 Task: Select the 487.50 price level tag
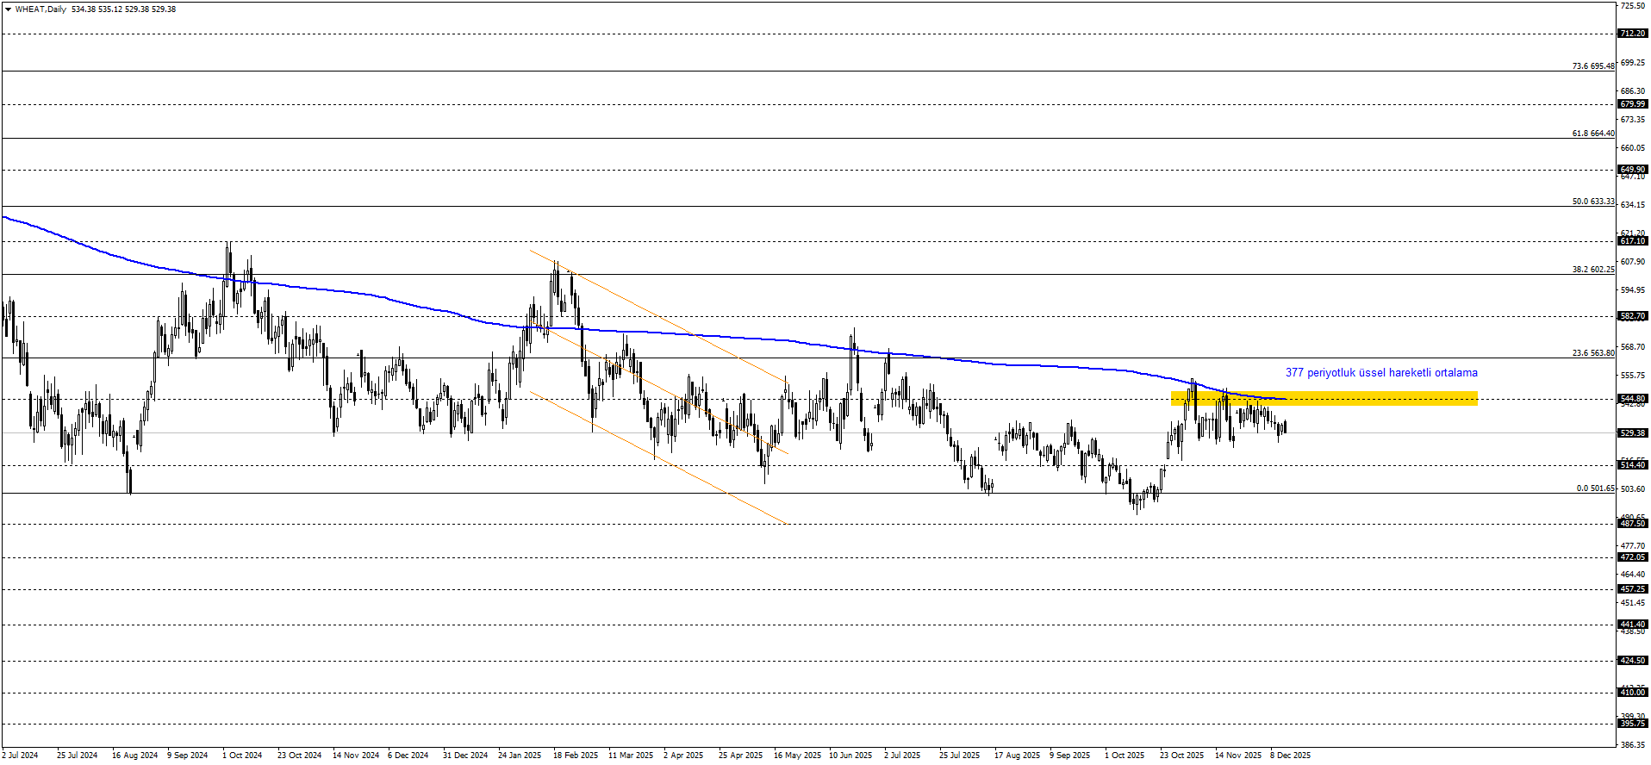tap(1632, 524)
